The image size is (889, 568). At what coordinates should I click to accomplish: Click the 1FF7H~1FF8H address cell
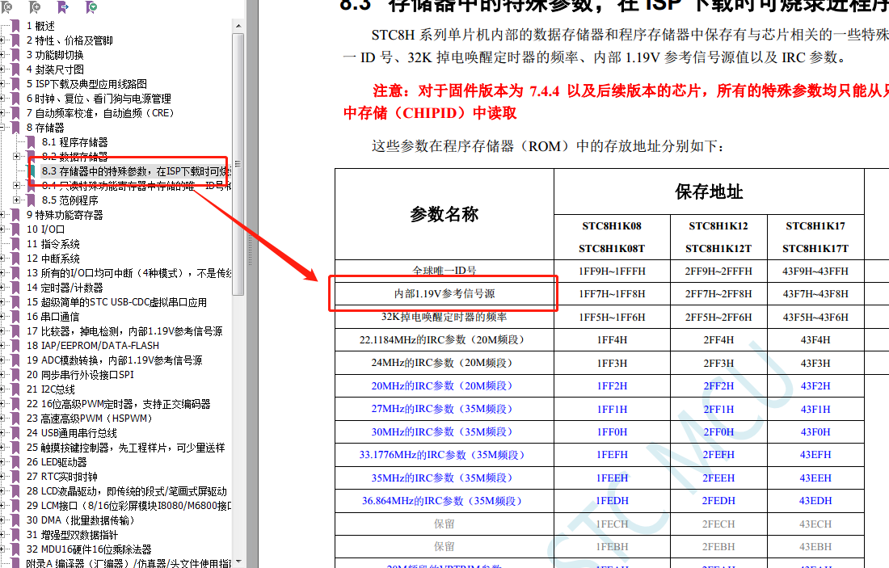click(613, 294)
